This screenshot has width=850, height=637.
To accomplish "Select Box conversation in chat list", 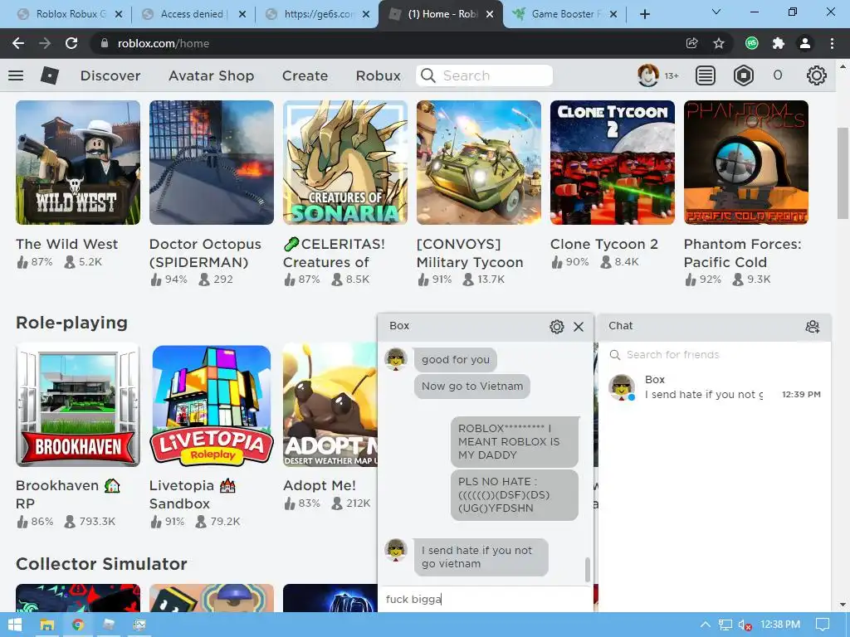I will click(x=715, y=387).
